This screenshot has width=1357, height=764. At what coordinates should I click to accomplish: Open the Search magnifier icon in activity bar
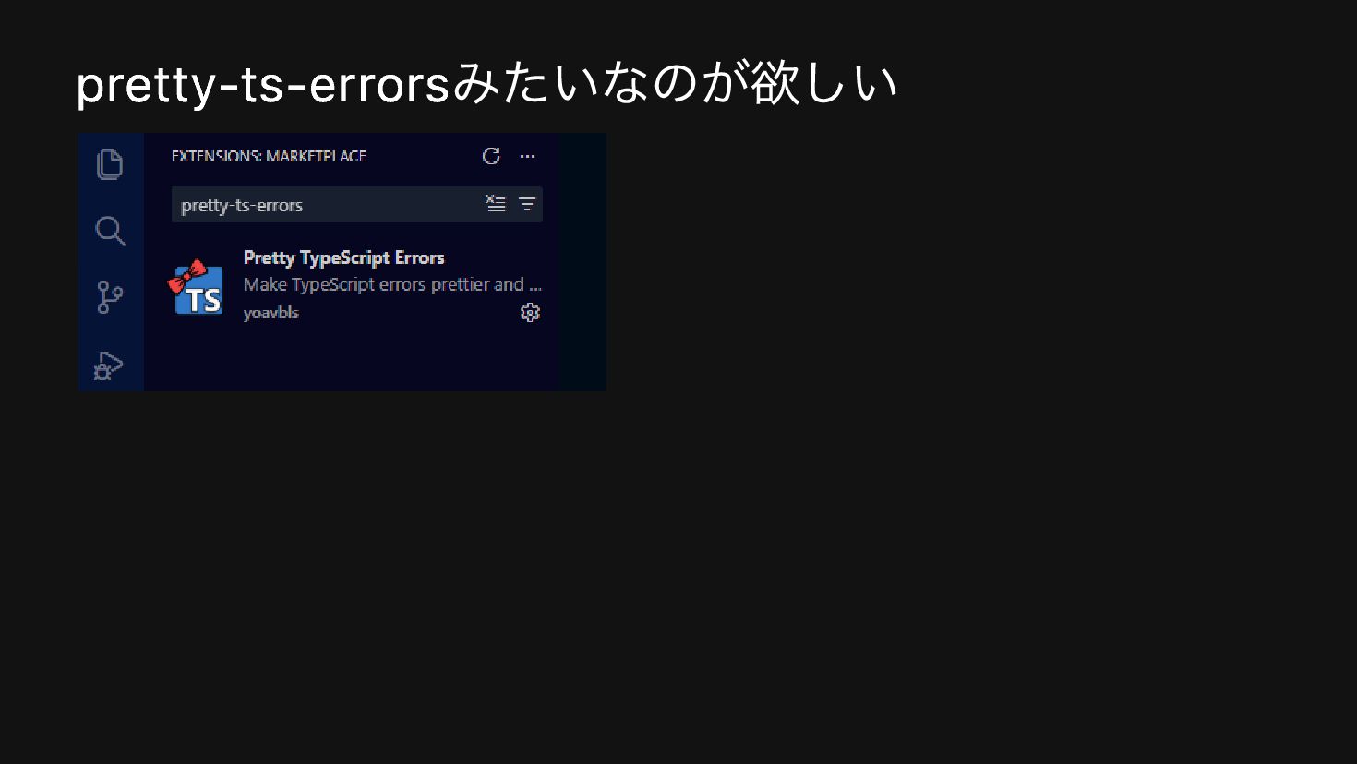click(110, 231)
